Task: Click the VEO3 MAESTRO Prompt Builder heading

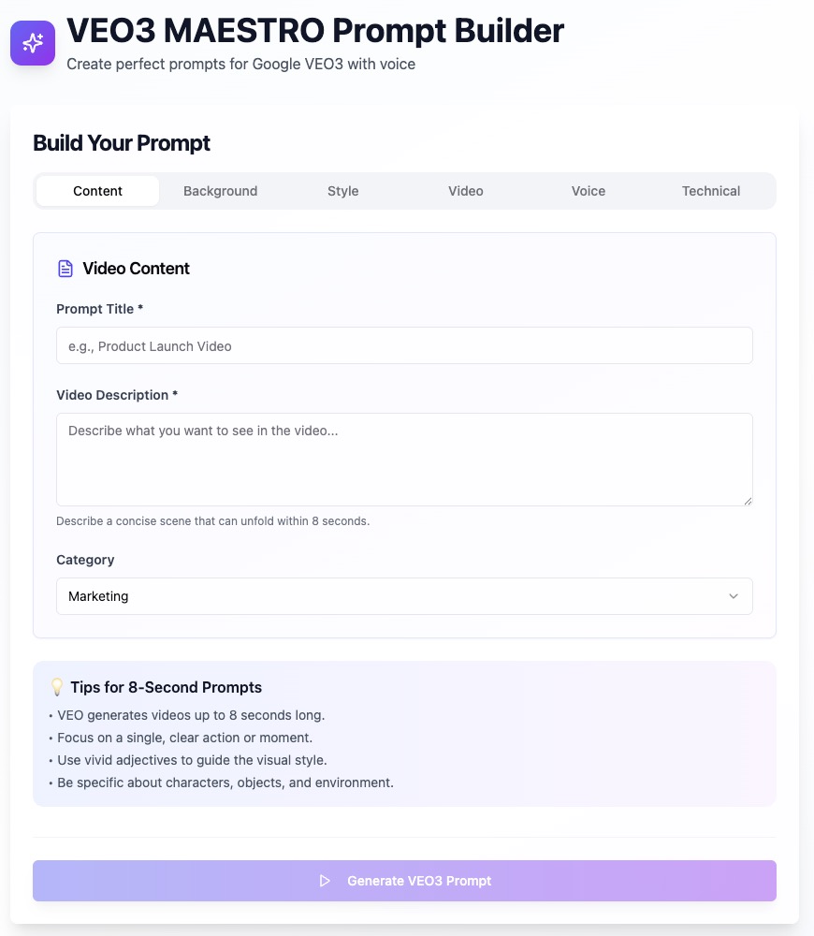Action: (315, 31)
